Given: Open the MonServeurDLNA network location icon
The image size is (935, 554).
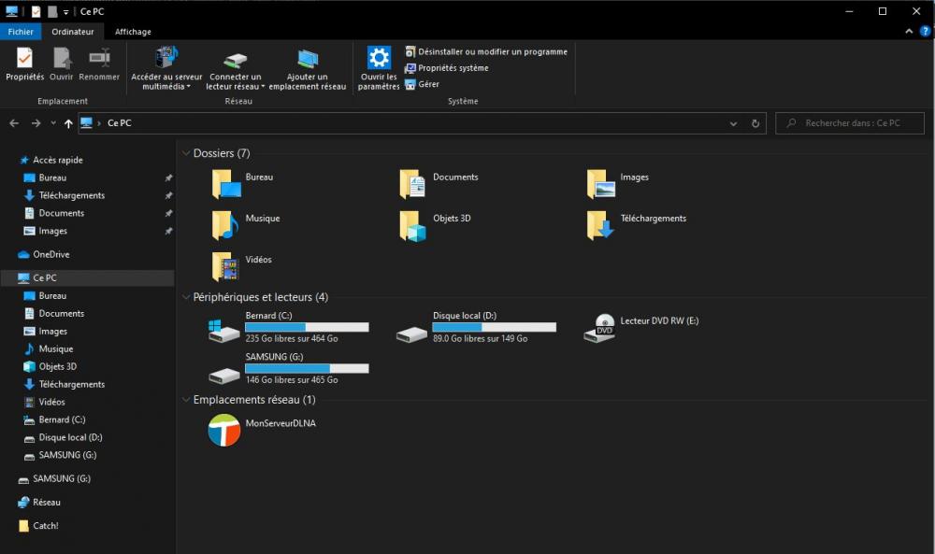Looking at the screenshot, I should pyautogui.click(x=224, y=431).
